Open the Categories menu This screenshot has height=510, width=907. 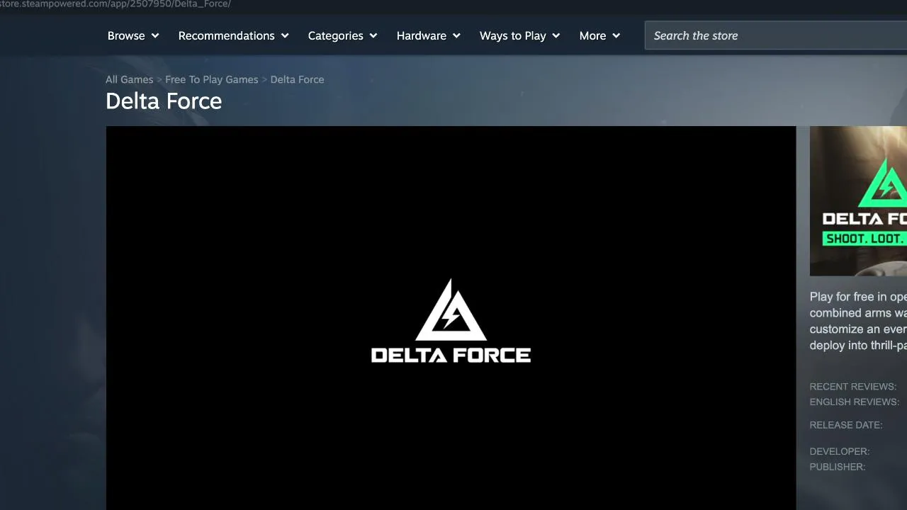tap(343, 35)
